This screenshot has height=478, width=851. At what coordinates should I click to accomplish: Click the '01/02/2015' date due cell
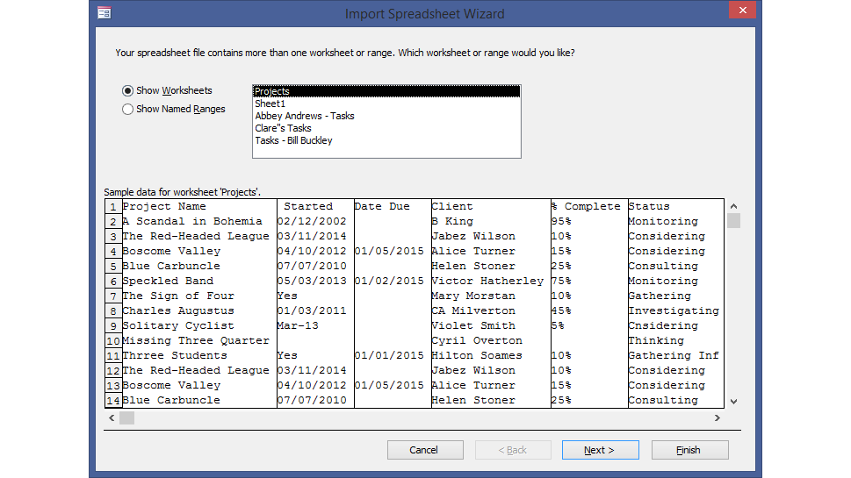tap(393, 281)
